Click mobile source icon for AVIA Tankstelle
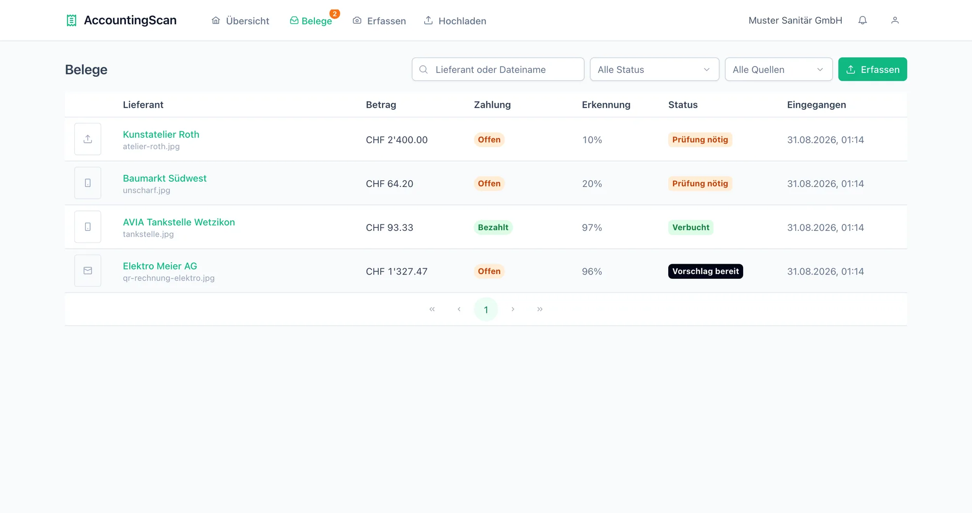Image resolution: width=972 pixels, height=513 pixels. point(87,227)
